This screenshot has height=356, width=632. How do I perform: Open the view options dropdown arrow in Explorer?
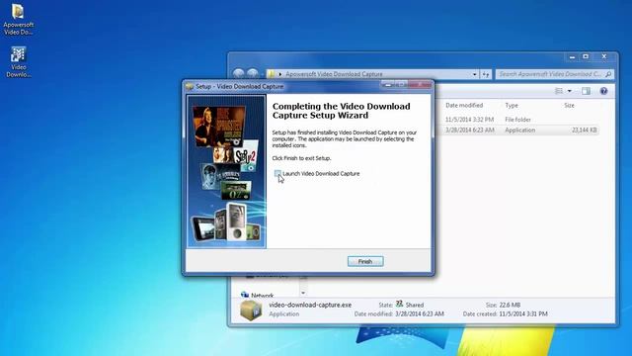tap(570, 91)
